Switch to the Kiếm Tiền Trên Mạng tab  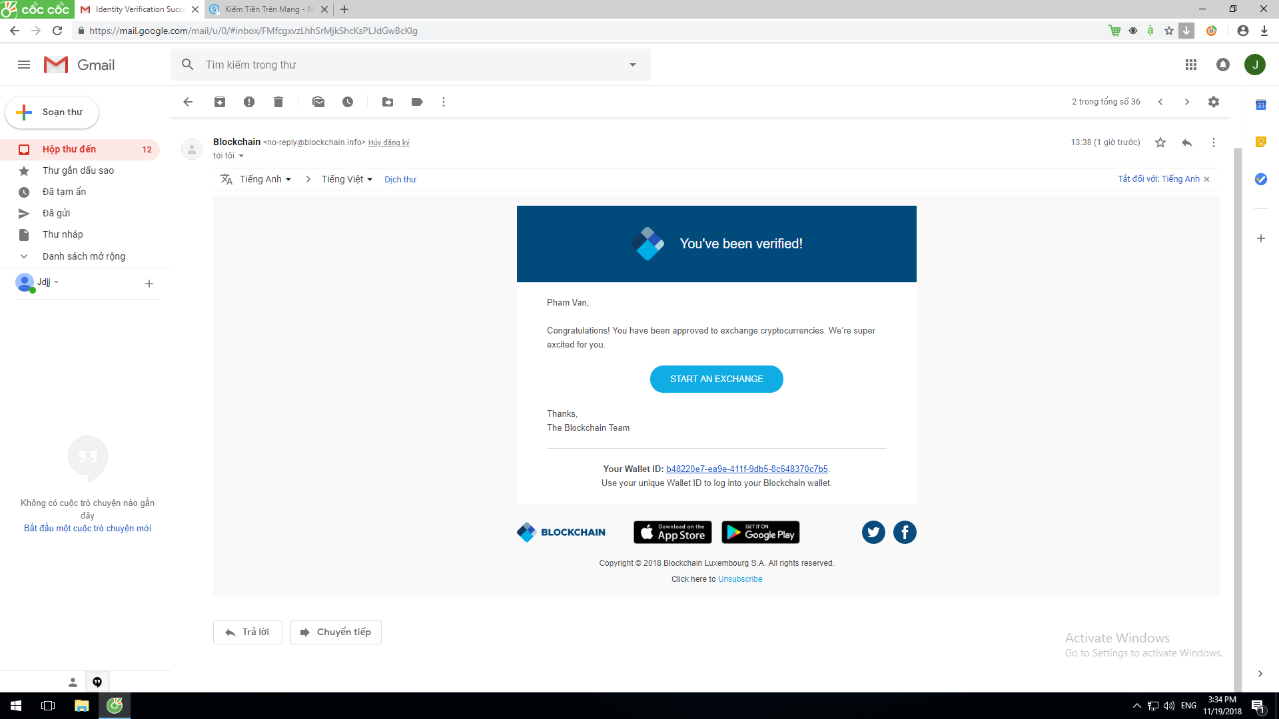(x=264, y=9)
